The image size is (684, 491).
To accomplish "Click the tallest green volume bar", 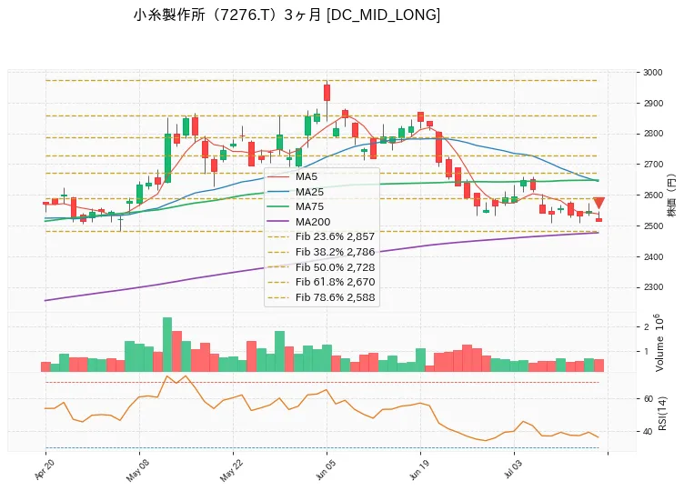I will coord(167,345).
